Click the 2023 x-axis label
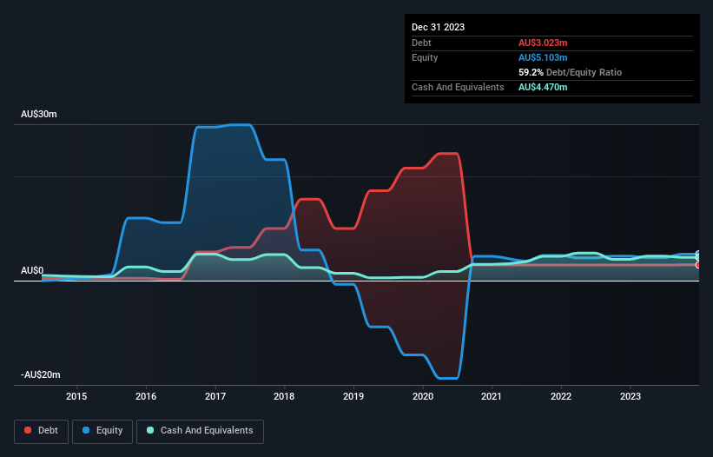Viewport: 713px width, 457px height. [x=630, y=396]
